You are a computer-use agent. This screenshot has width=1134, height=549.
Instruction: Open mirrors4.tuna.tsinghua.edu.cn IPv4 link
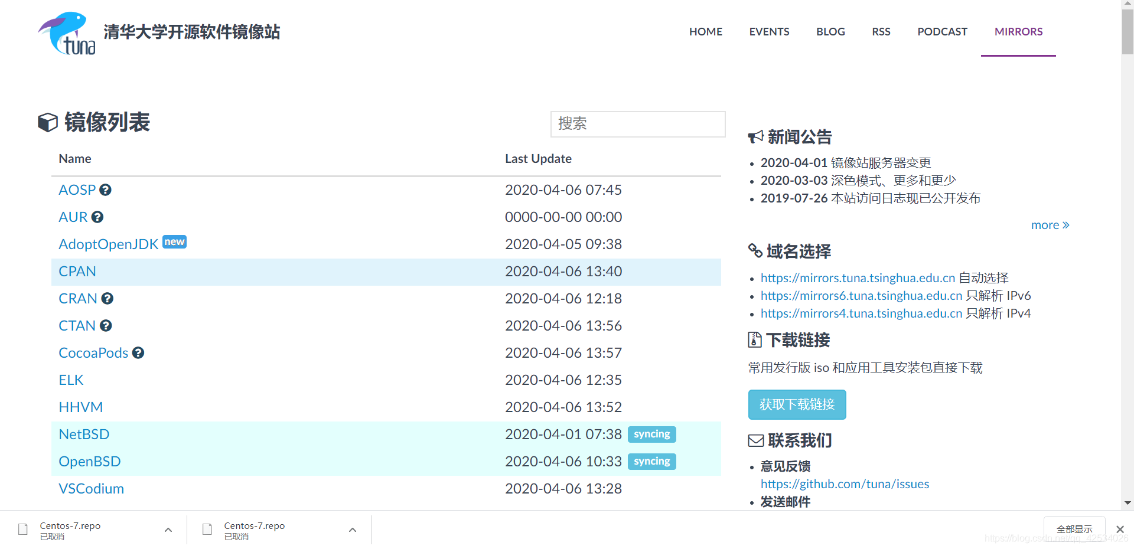[x=861, y=313]
